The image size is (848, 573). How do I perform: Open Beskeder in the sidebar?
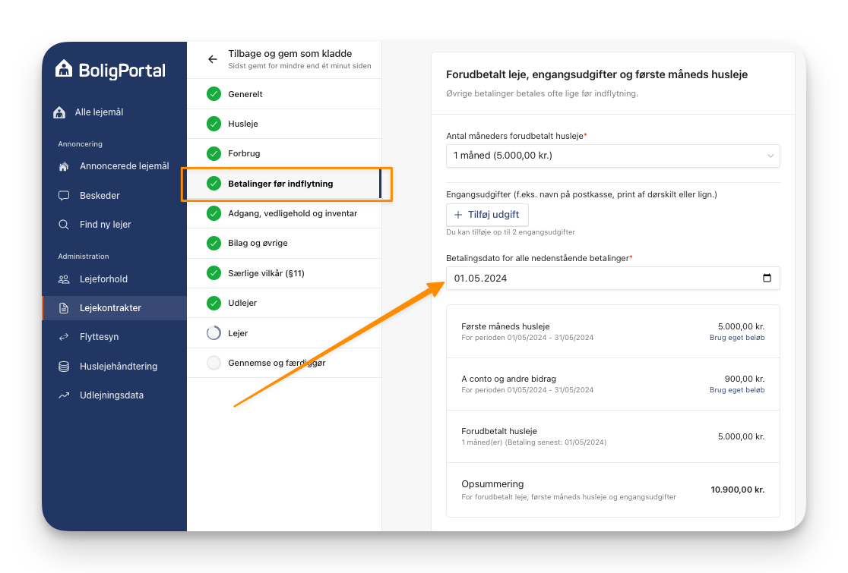coord(114,196)
